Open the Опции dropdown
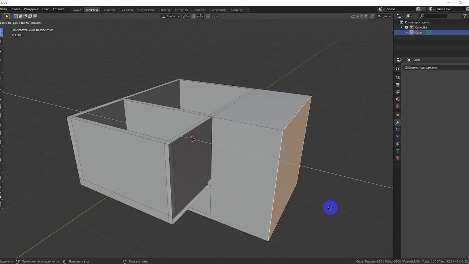The image size is (469, 264). (384, 16)
